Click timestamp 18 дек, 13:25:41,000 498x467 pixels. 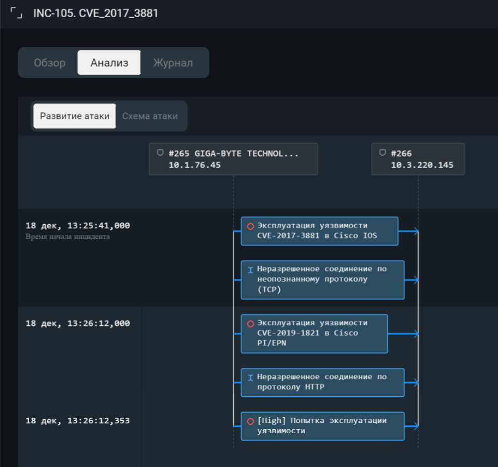point(78,226)
